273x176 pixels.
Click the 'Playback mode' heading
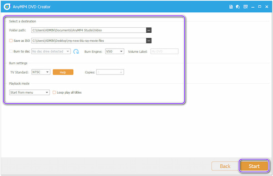pyautogui.click(x=19, y=83)
